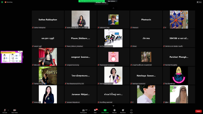Image resolution: width=203 pixels, height=114 pixels.
Task: Click the green encryption shield icon
Action: (2, 2)
